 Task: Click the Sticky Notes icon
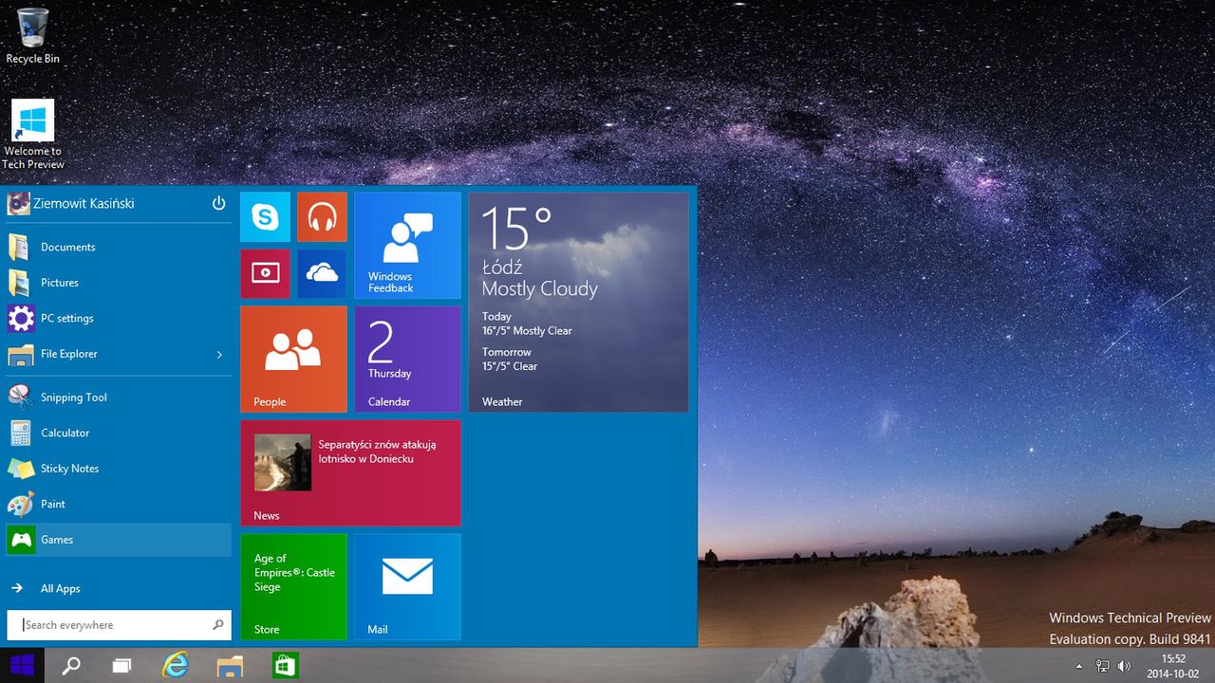point(21,469)
